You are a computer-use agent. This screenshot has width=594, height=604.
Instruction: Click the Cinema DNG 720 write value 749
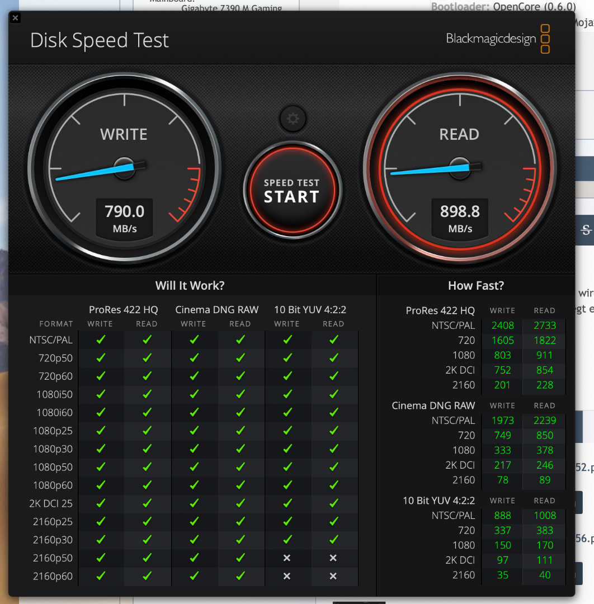(x=503, y=436)
